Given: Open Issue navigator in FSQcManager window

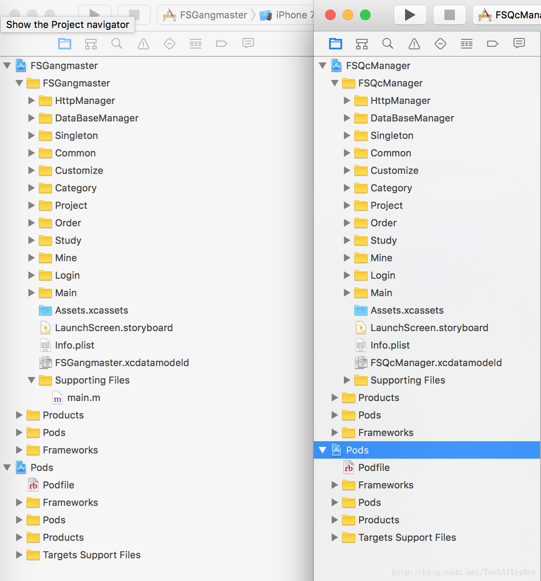Looking at the screenshot, I should click(414, 44).
